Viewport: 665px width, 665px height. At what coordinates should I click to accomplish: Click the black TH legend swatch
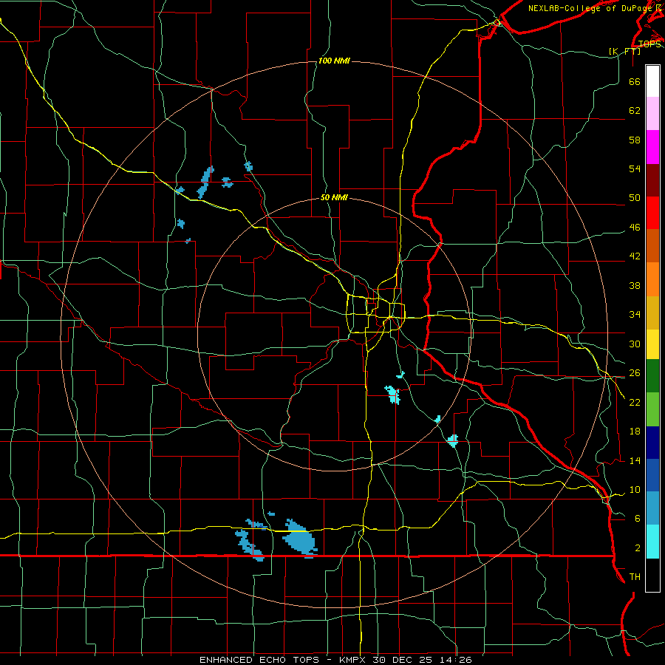tap(652, 575)
